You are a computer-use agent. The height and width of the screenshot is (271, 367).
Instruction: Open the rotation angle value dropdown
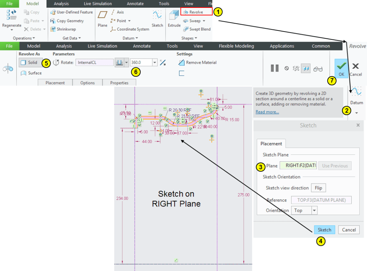click(155, 62)
